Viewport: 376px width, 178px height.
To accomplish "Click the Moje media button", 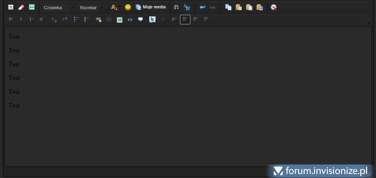I will tap(151, 7).
